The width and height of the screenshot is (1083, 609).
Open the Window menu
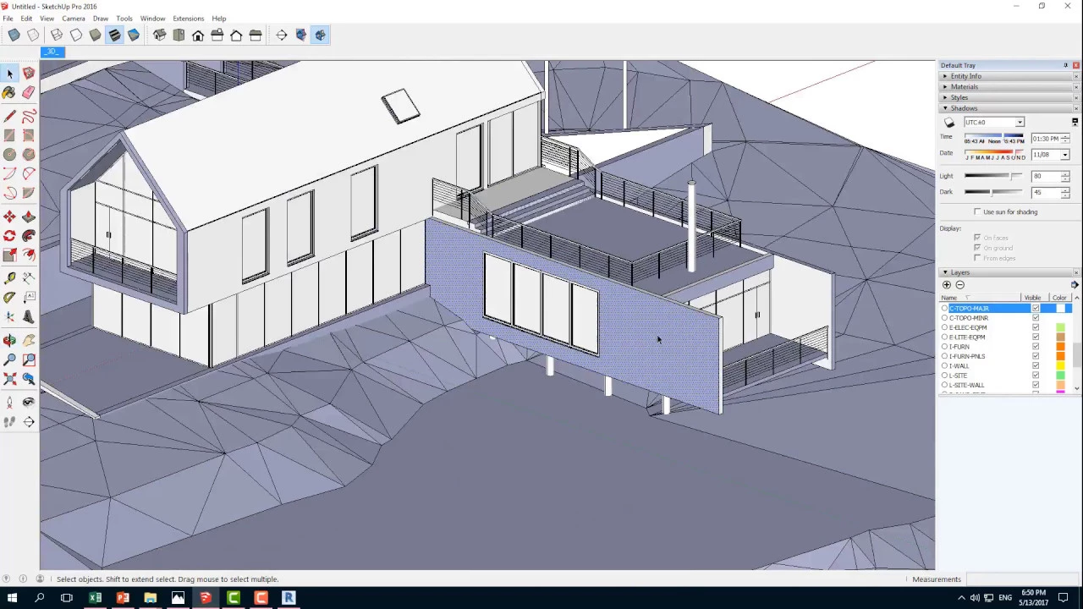point(152,19)
